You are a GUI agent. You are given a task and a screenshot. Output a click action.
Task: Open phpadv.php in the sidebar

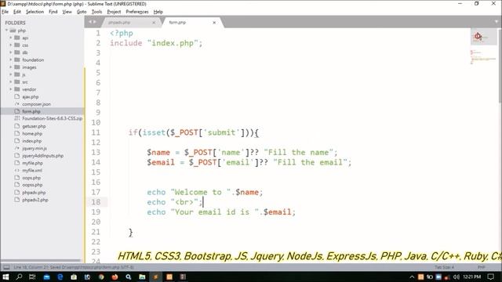click(34, 193)
